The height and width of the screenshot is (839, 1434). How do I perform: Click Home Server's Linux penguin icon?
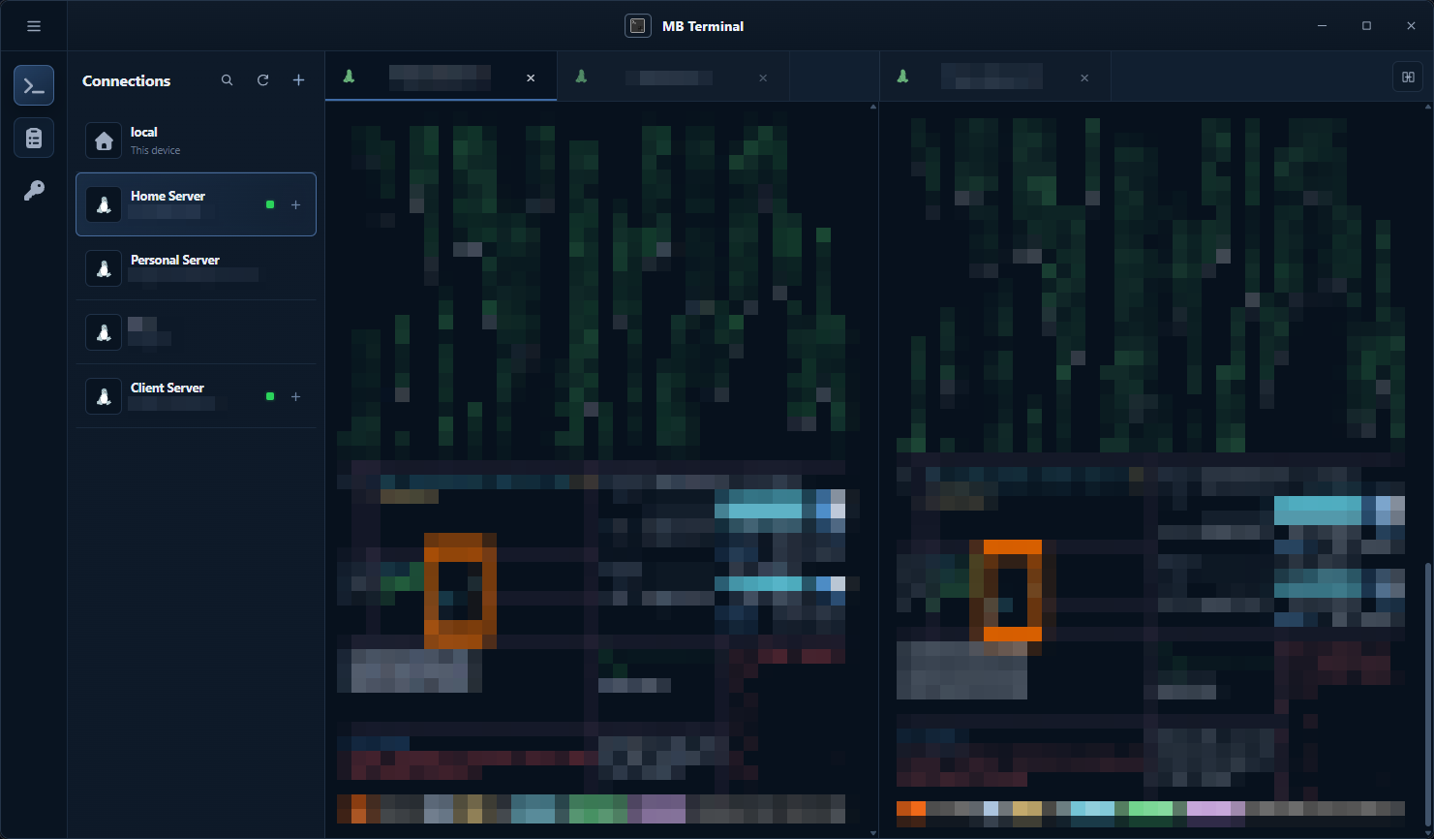pos(104,204)
